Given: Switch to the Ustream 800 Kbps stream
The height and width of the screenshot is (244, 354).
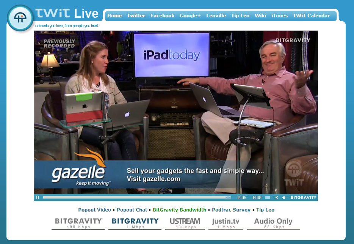Looking at the screenshot, I should tap(185, 223).
